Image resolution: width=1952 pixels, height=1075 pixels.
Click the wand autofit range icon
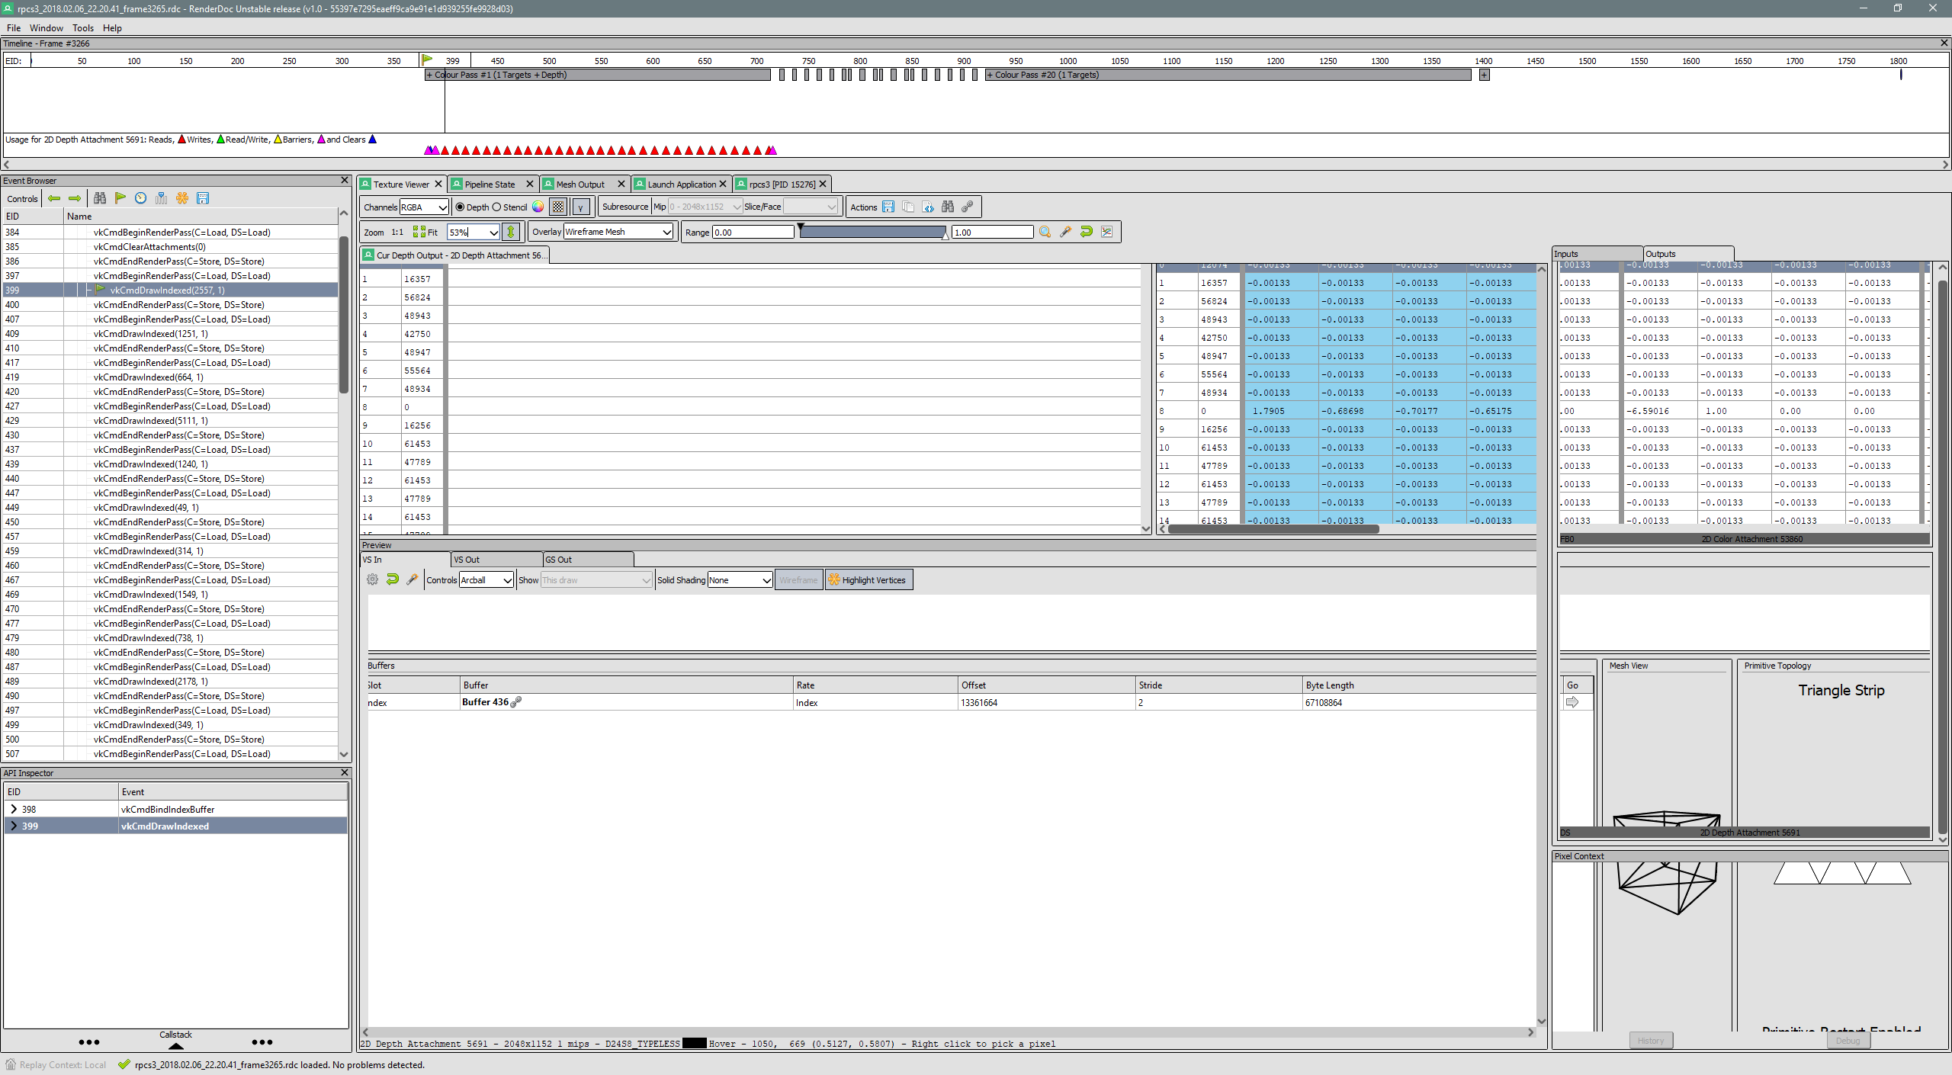pos(1065,232)
